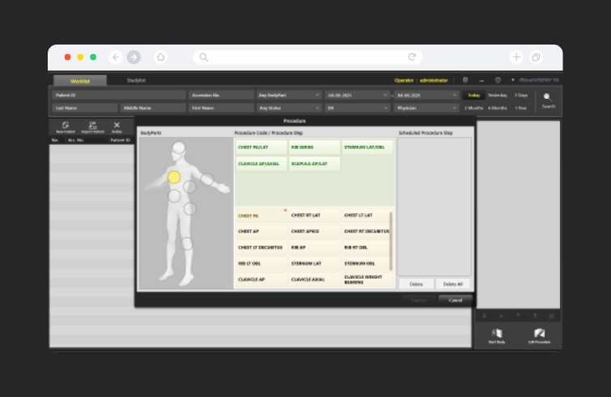The image size is (611, 397).
Task: Click the browser new tab plus icon
Action: click(x=516, y=58)
